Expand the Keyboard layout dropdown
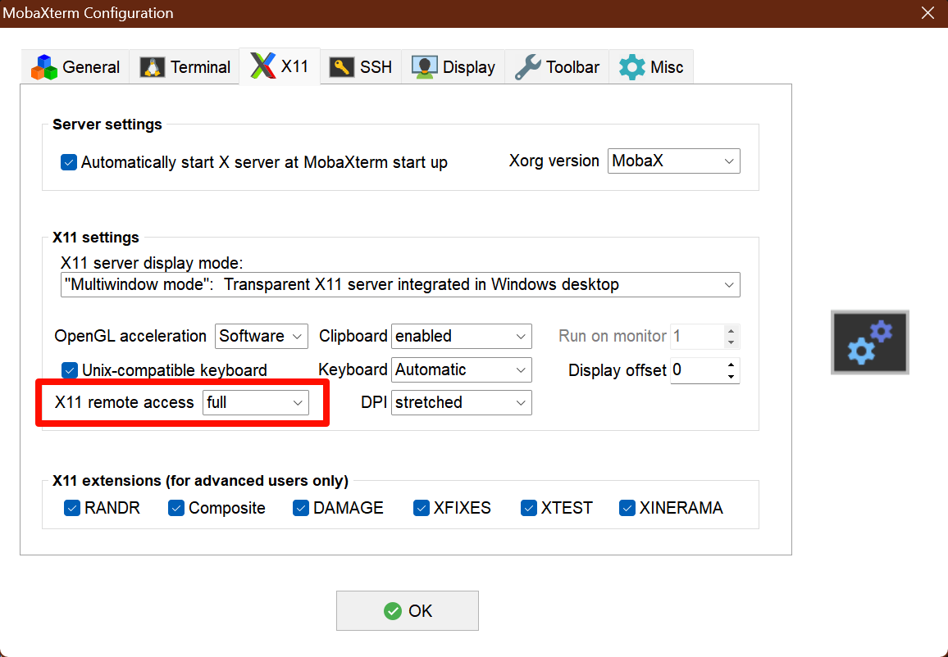948x657 pixels. point(462,370)
